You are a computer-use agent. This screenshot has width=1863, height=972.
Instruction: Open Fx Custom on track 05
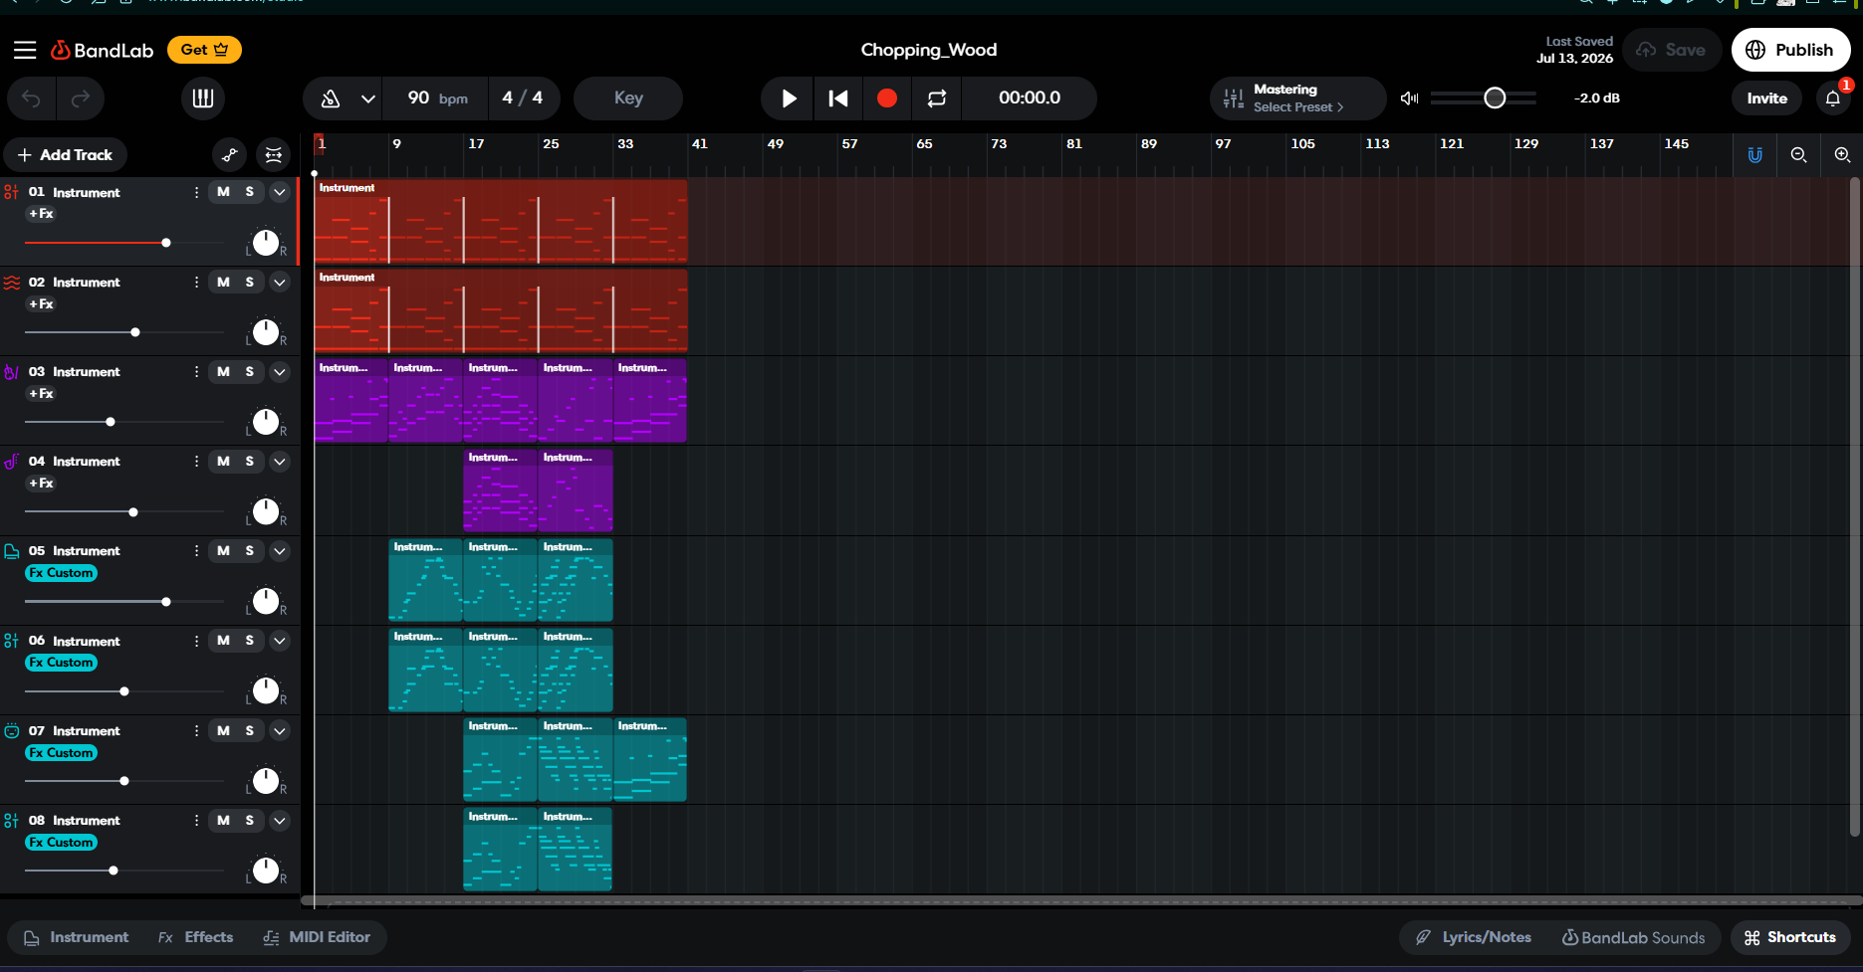tap(61, 573)
